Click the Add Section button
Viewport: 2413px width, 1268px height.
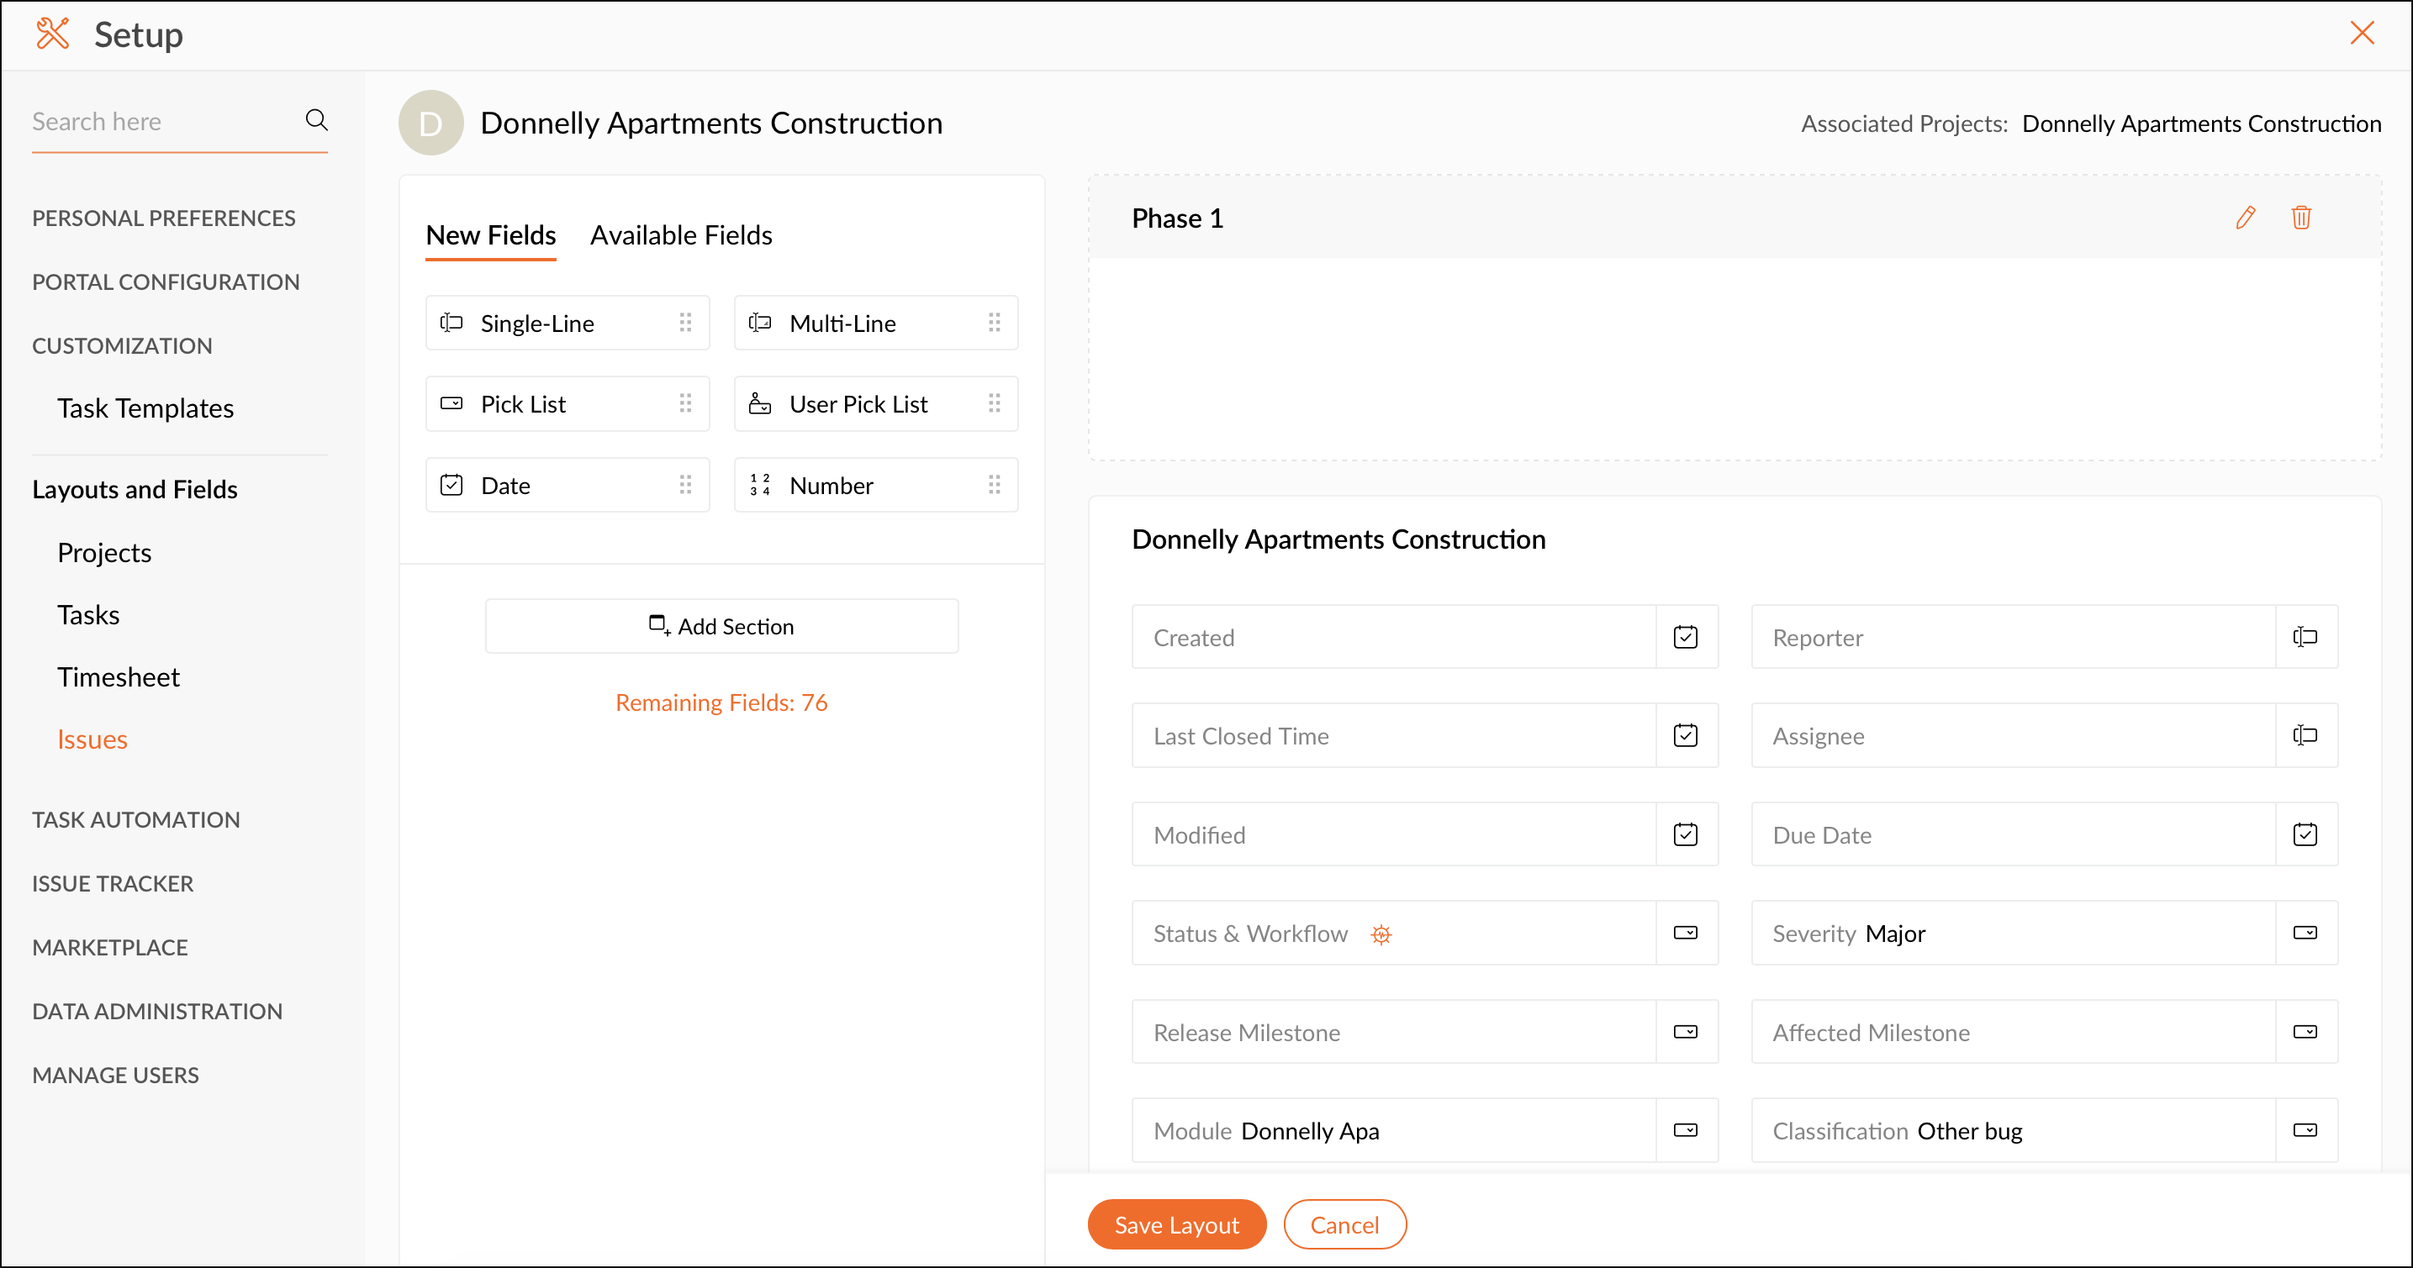[721, 625]
